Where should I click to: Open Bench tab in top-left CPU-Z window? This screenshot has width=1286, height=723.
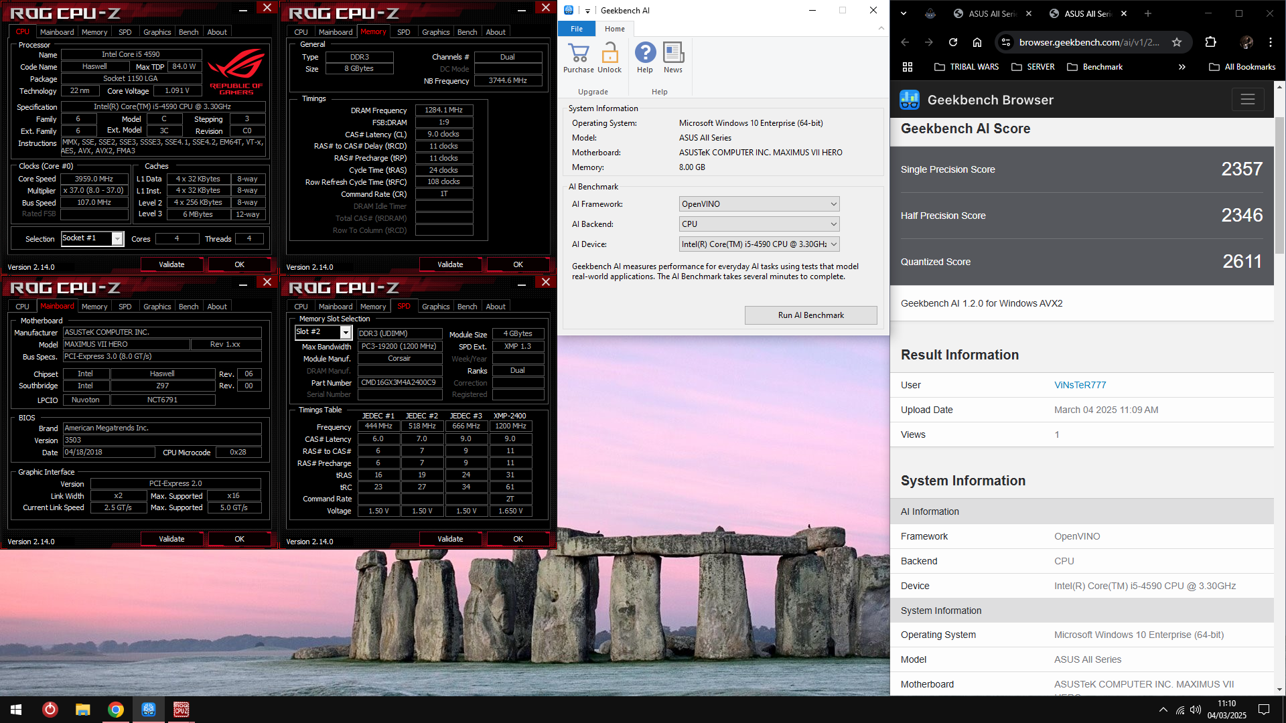(189, 32)
